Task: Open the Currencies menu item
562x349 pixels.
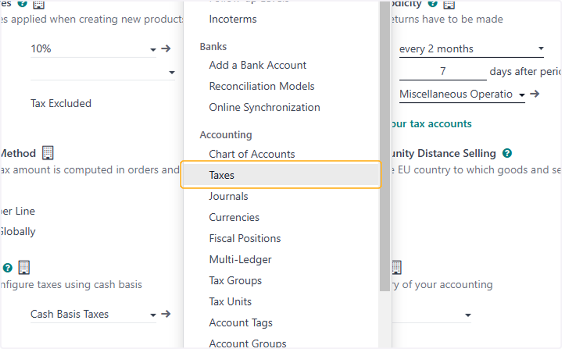Action: [234, 217]
